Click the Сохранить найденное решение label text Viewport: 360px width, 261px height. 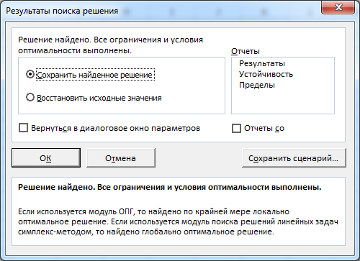tap(95, 75)
